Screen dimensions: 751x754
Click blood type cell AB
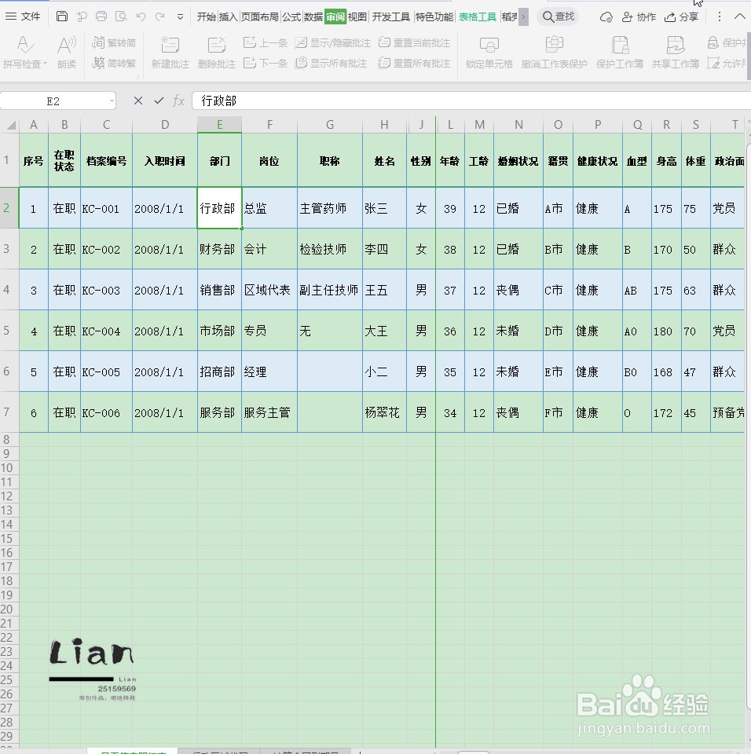[637, 290]
